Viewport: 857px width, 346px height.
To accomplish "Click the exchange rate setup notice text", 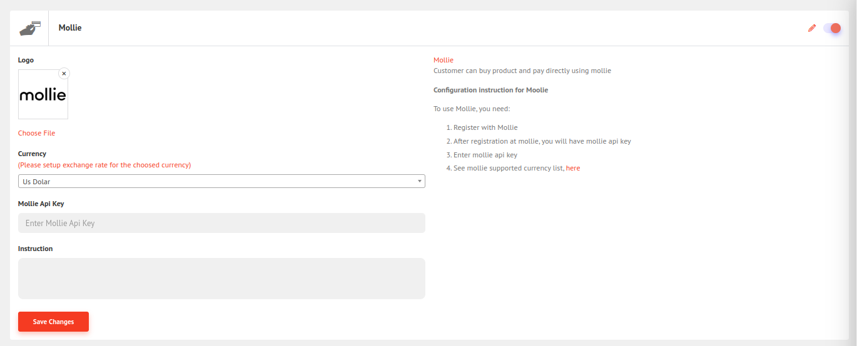I will 104,166.
